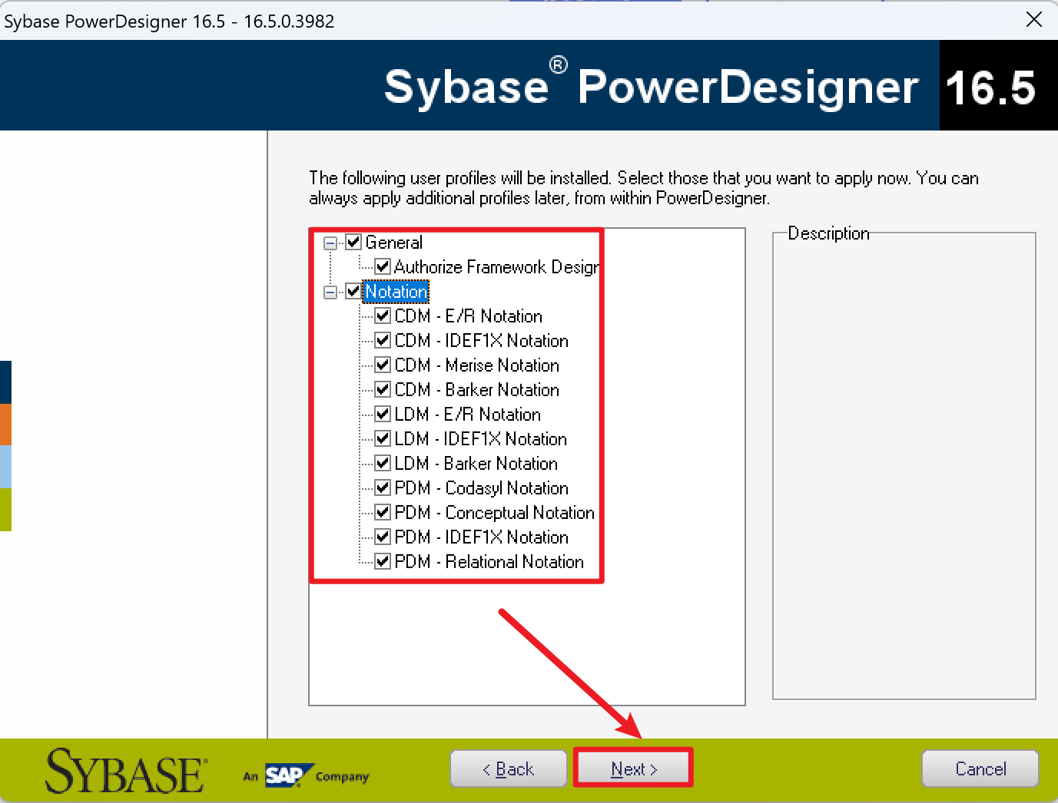This screenshot has height=803, width=1058.
Task: Disable LDM - E/R Notation
Action: 383,414
